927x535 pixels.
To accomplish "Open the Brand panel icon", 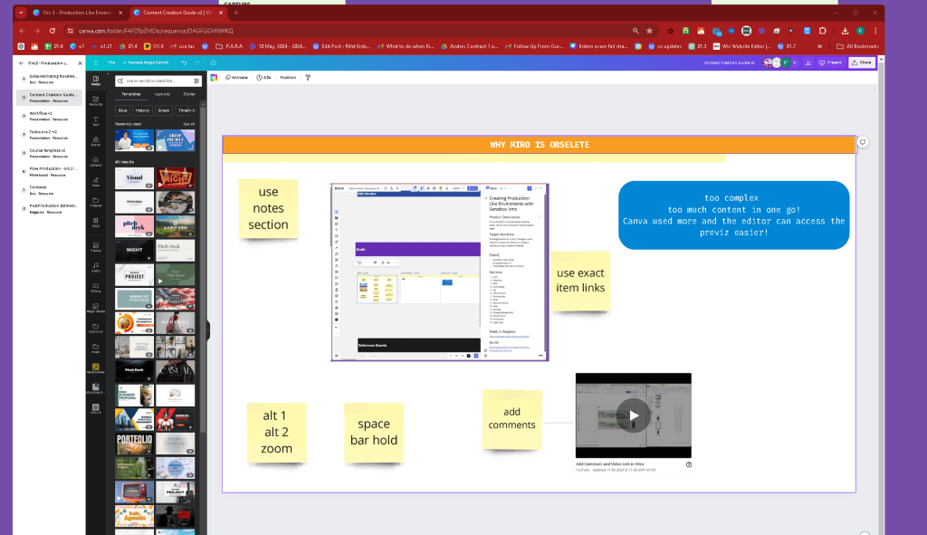I will tap(95, 141).
